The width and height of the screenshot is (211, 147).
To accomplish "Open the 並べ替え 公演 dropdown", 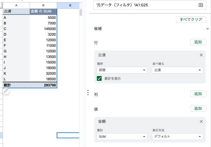I will click(178, 70).
